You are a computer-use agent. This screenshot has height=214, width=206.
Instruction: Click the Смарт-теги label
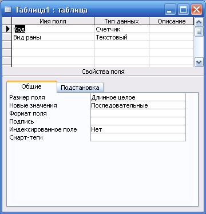tap(26, 137)
